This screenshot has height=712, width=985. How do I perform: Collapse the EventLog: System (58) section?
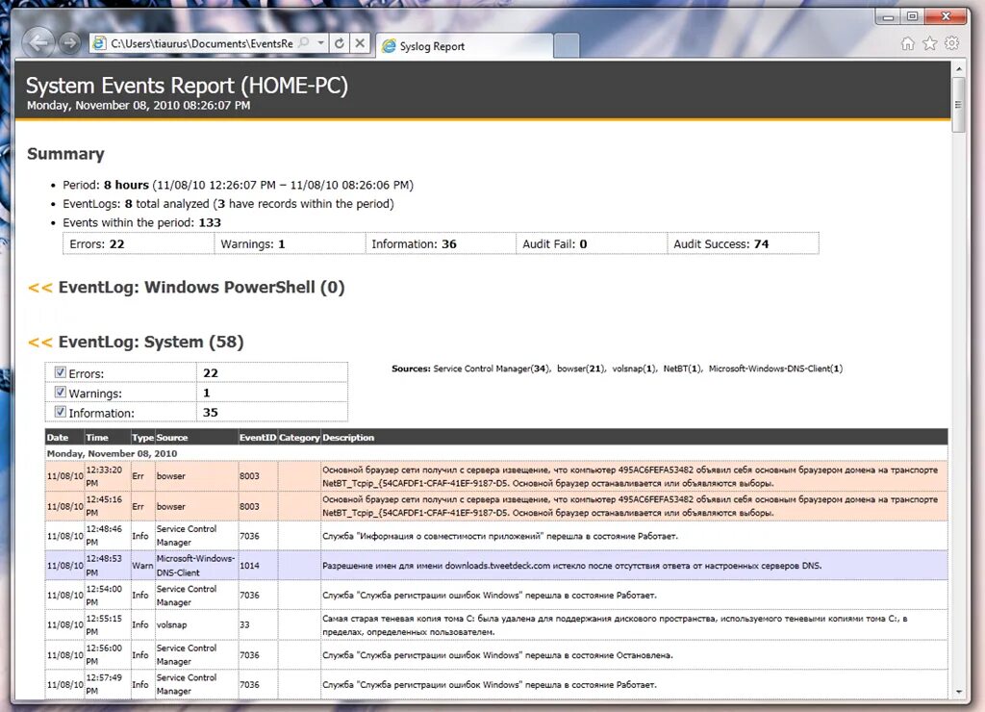(39, 343)
